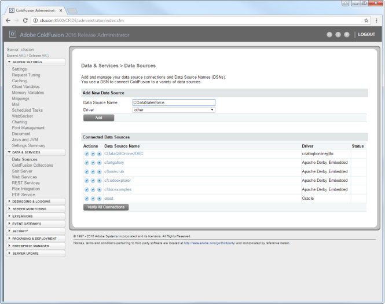Open the CDataQBOnlineJDBC data source link
The width and height of the screenshot is (385, 304).
pyautogui.click(x=124, y=153)
